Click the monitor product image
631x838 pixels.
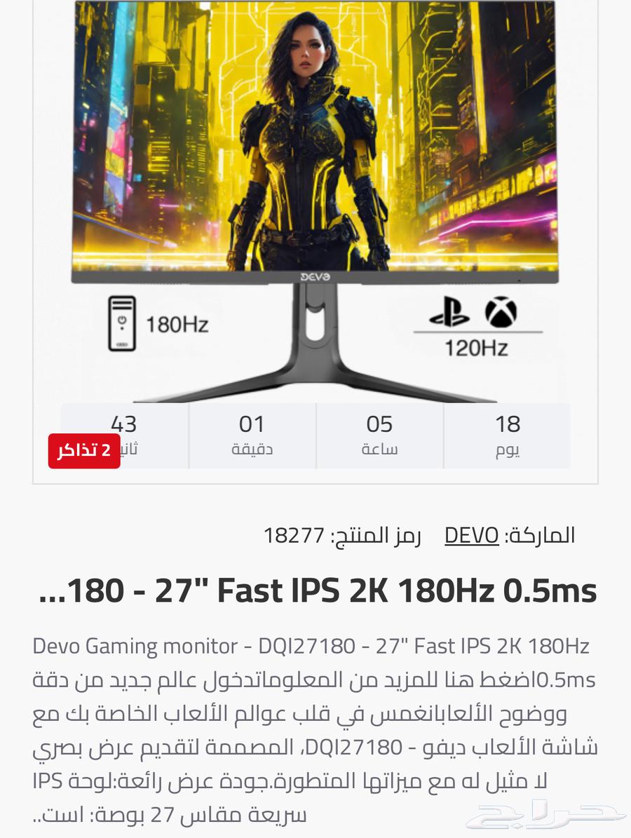coord(315,202)
